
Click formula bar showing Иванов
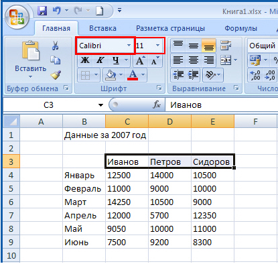[x=222, y=105]
